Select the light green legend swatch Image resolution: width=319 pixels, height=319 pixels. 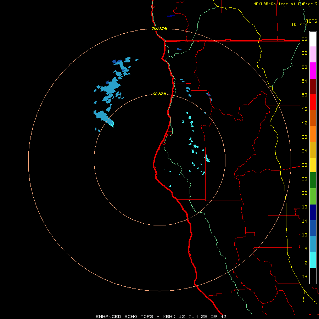pos(313,196)
